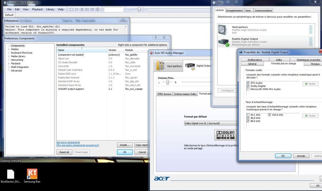Image resolution: width=322 pixels, height=191 pixels.
Task: Open the Get more components link
Action: point(68,142)
